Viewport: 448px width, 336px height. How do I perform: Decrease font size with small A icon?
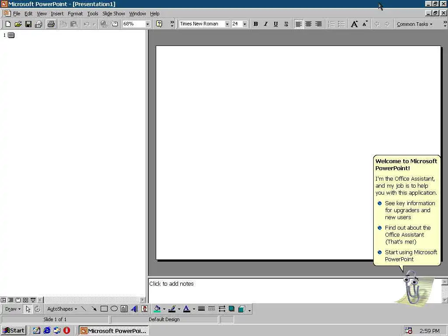click(x=365, y=24)
